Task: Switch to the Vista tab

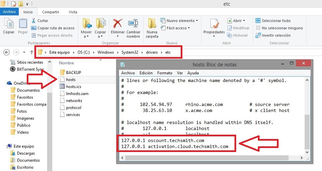Action: [73, 12]
